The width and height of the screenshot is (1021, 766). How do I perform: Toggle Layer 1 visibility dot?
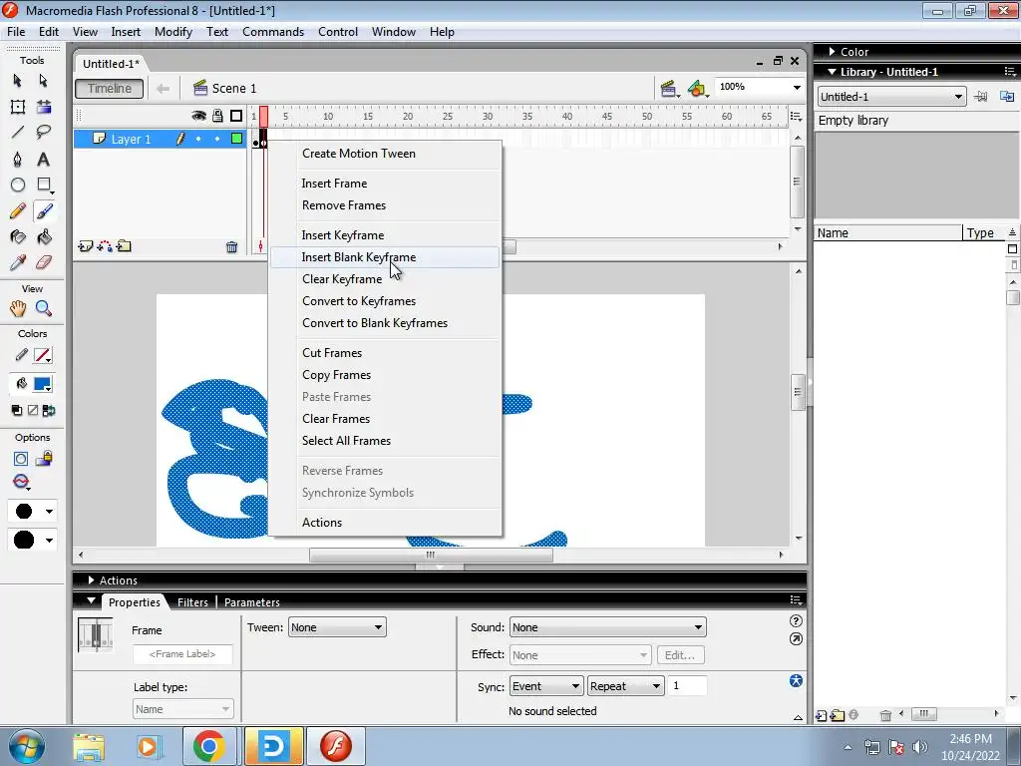click(198, 139)
